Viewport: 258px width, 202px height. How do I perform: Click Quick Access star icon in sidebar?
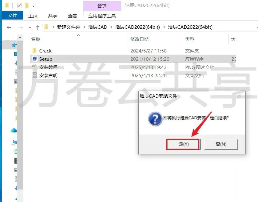(x=14, y=45)
